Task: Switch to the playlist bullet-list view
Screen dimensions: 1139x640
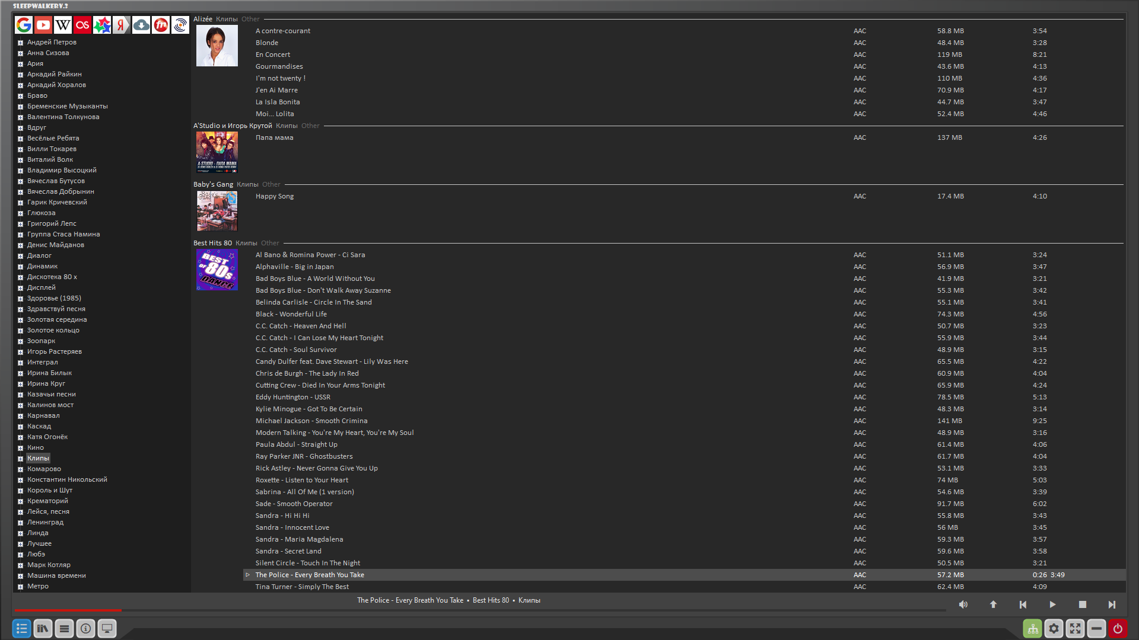Action: point(22,629)
